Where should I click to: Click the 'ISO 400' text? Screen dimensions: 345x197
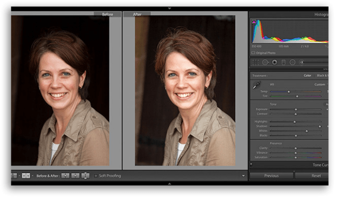click(257, 46)
